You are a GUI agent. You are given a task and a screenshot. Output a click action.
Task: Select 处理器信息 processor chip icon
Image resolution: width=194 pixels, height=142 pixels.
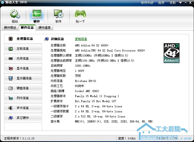(x=11, y=39)
